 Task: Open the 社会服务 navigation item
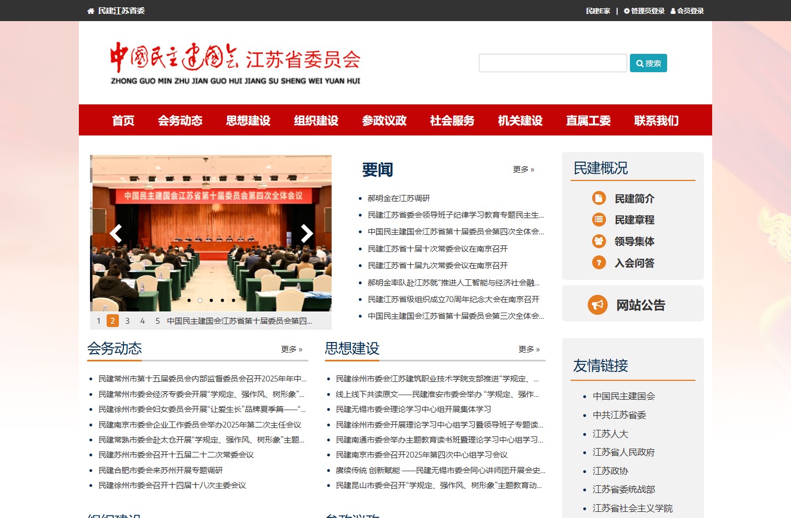click(x=452, y=120)
